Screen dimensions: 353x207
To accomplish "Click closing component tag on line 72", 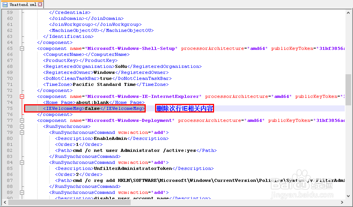I will (x=55, y=91).
